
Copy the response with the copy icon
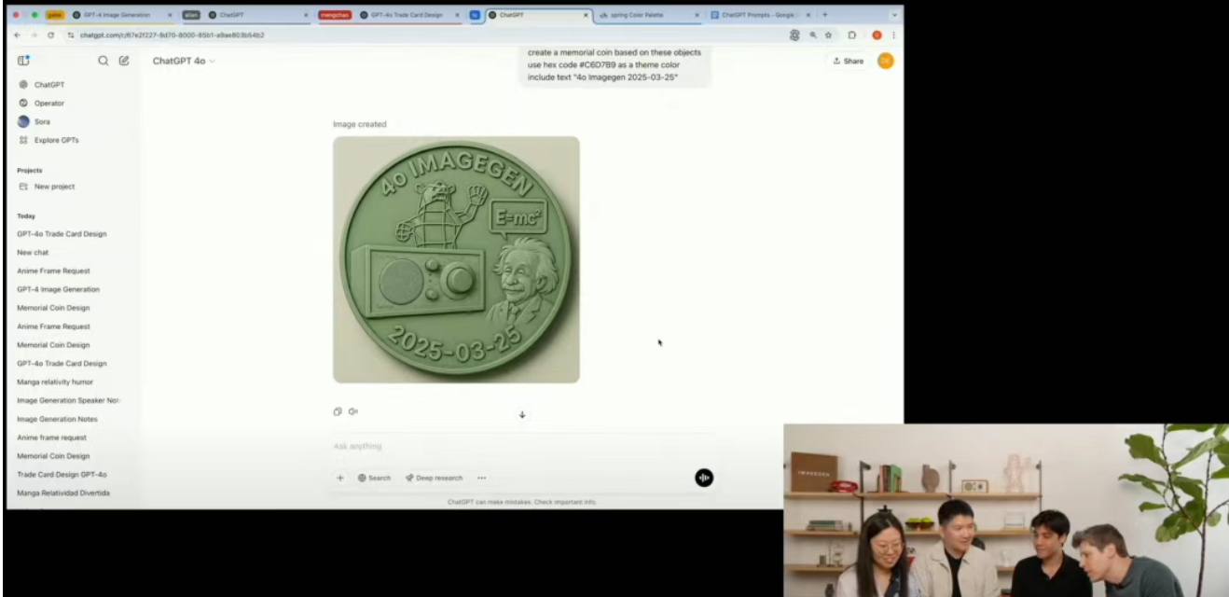(338, 411)
